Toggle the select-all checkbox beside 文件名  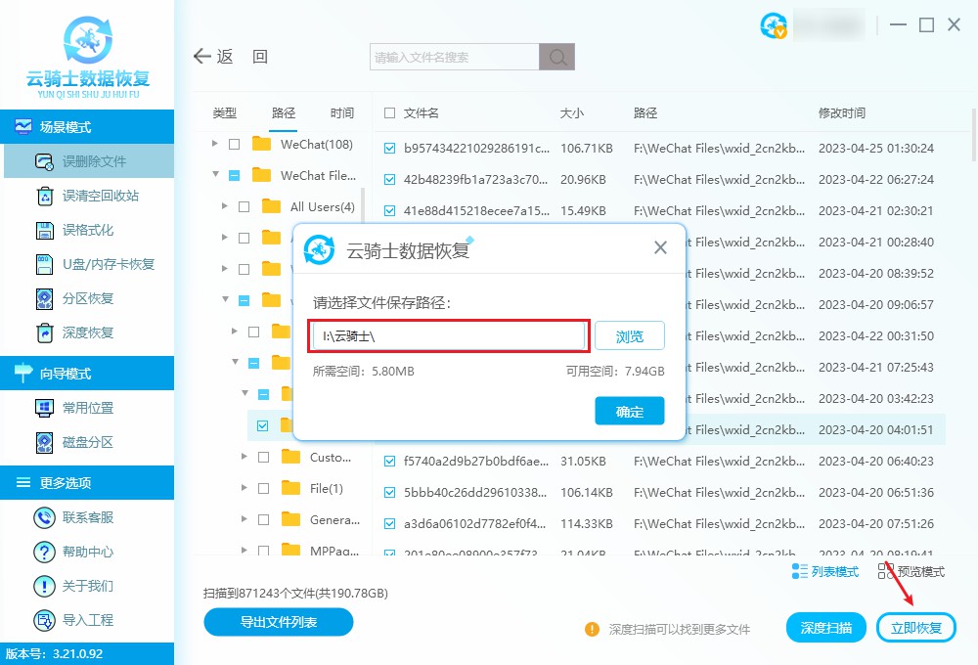click(388, 112)
